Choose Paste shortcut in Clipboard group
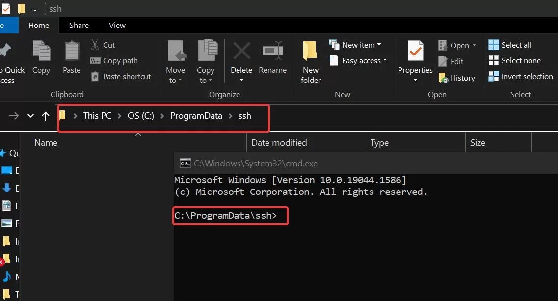The width and height of the screenshot is (558, 301). click(x=121, y=76)
